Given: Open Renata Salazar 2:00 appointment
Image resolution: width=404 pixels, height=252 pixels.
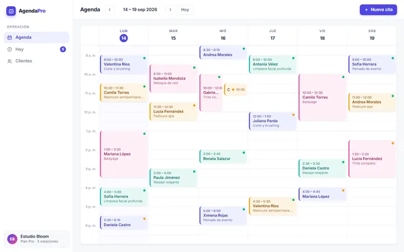Looking at the screenshot, I should (x=223, y=156).
